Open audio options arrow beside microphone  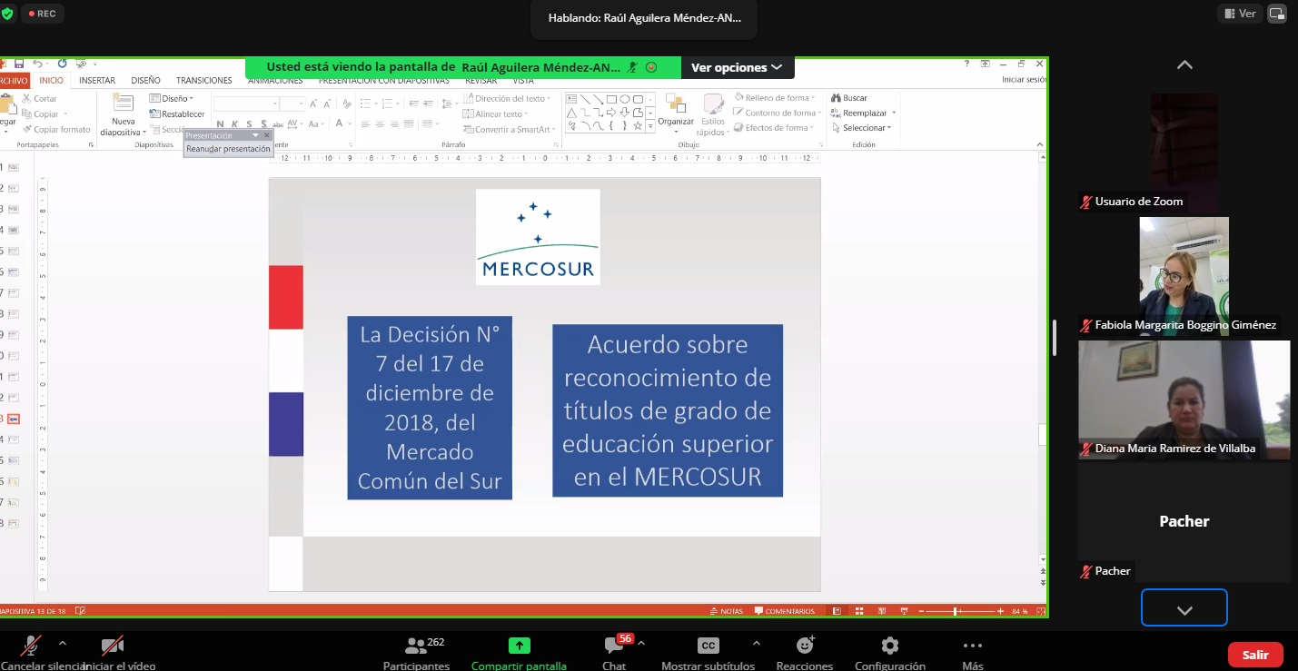coord(62,642)
